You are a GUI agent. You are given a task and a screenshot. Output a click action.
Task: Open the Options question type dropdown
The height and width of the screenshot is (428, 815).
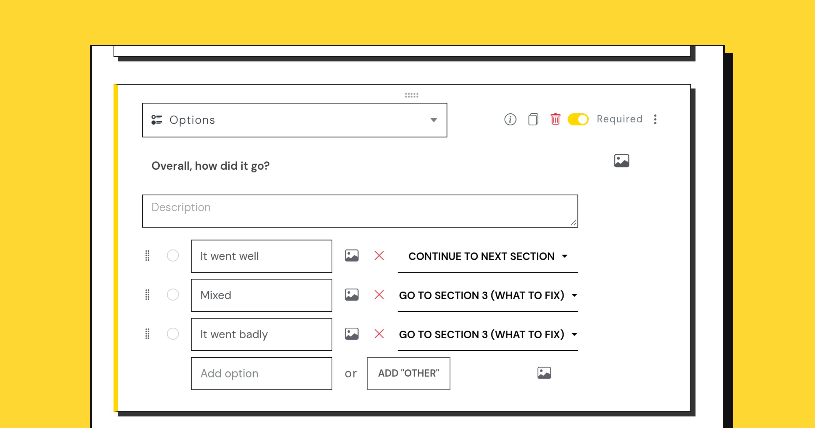[295, 120]
